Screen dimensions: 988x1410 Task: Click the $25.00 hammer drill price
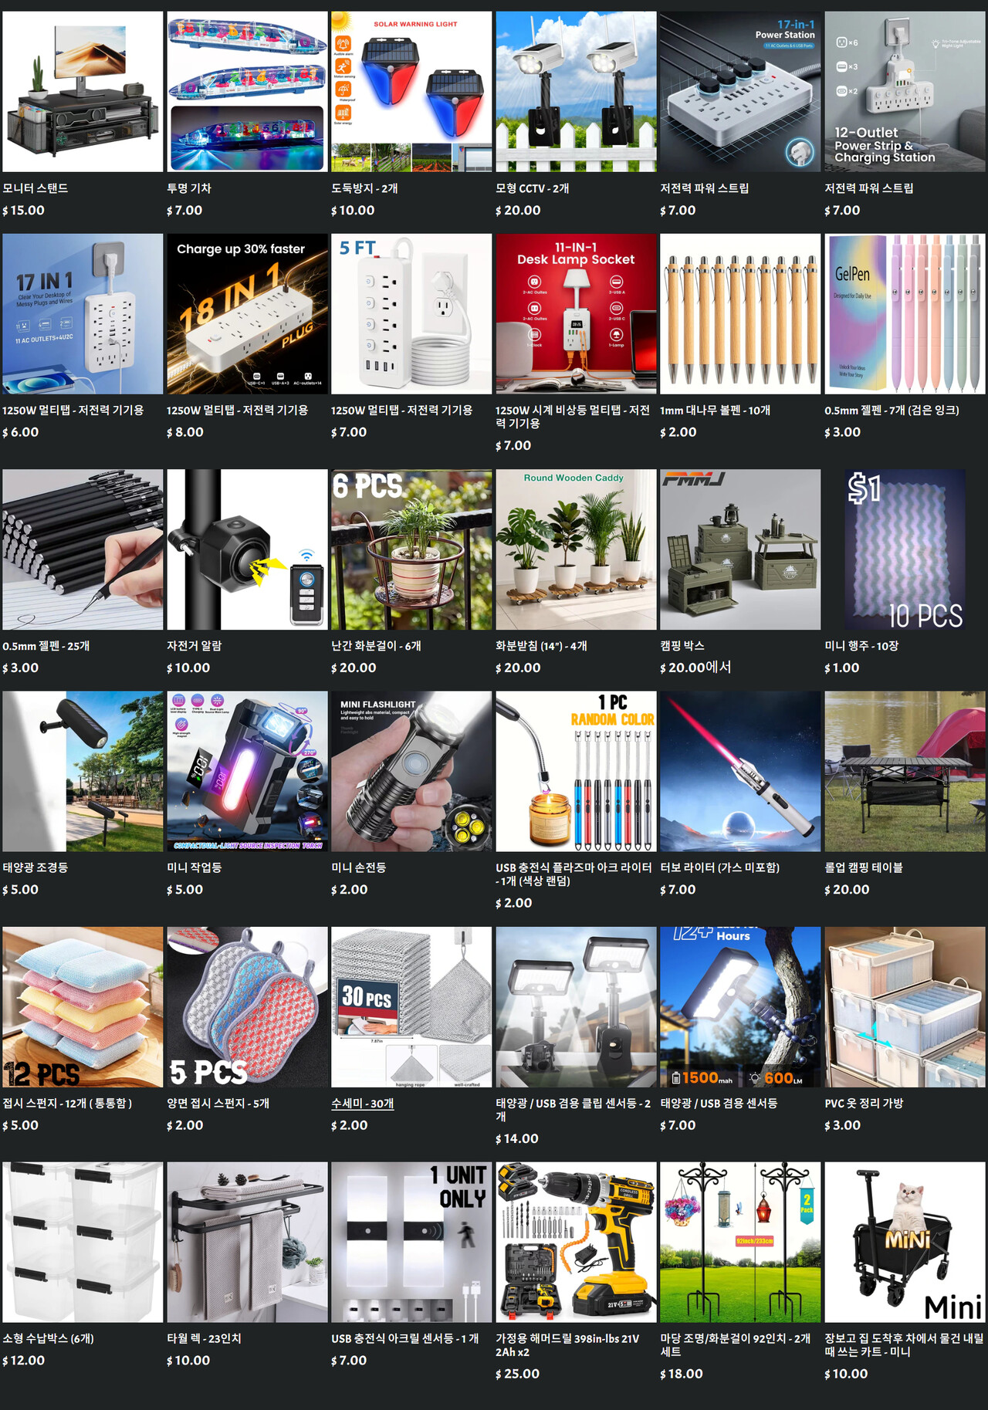point(518,1374)
